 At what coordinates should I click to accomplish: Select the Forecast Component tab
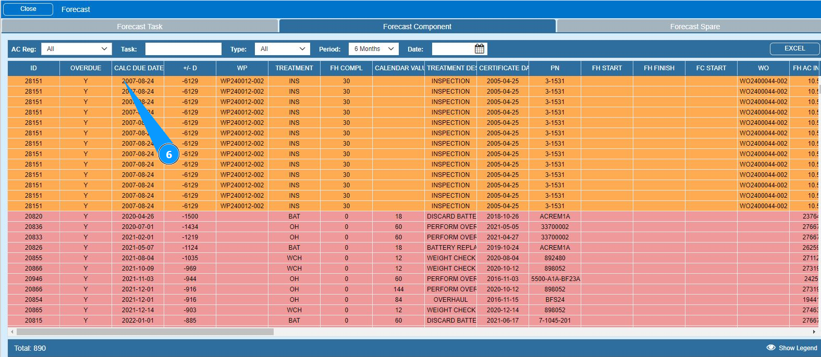pyautogui.click(x=417, y=27)
